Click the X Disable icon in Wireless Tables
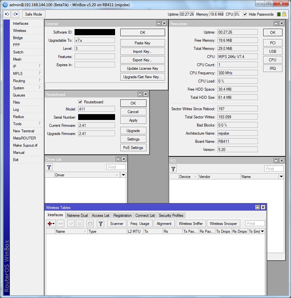Viewport: 291px width, 298px height. click(79, 224)
